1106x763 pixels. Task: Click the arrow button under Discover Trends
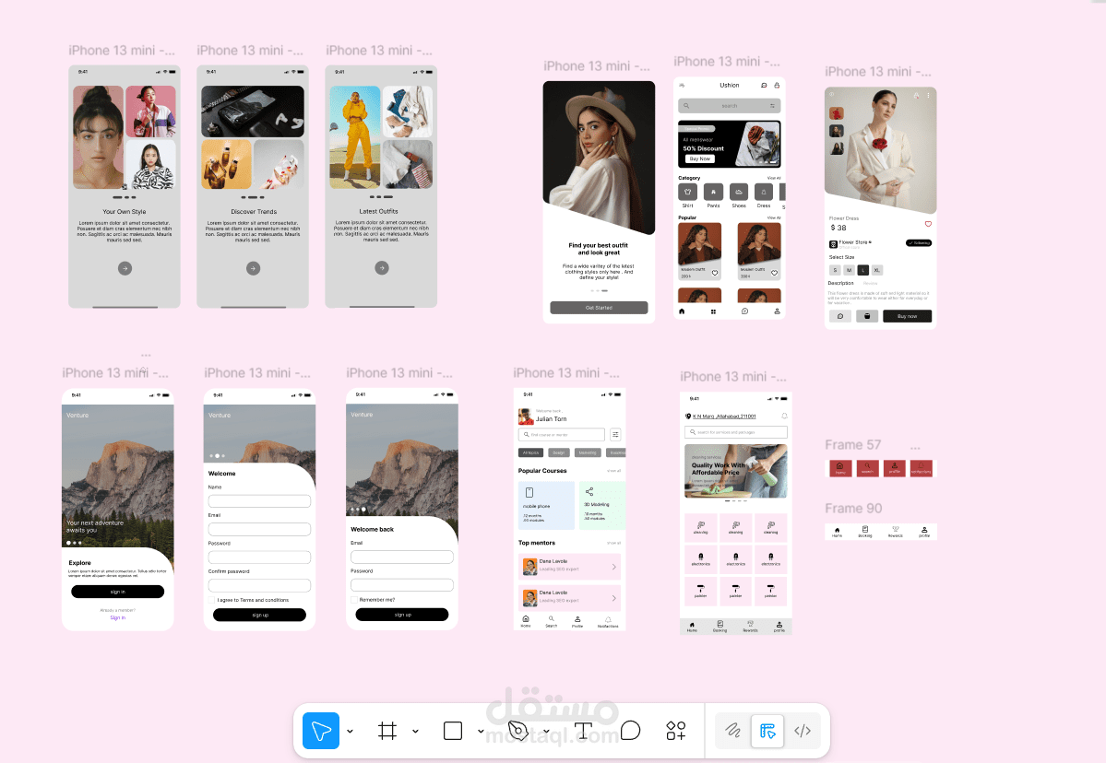[x=254, y=268]
